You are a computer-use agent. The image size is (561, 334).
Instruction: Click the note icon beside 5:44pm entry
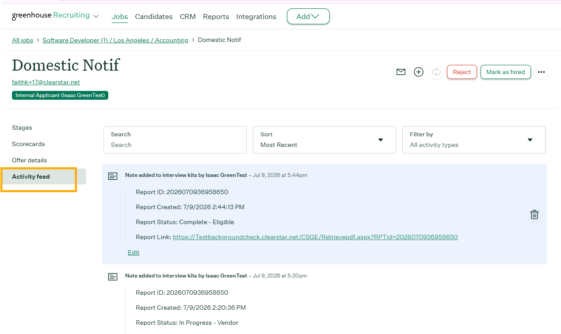(x=113, y=176)
